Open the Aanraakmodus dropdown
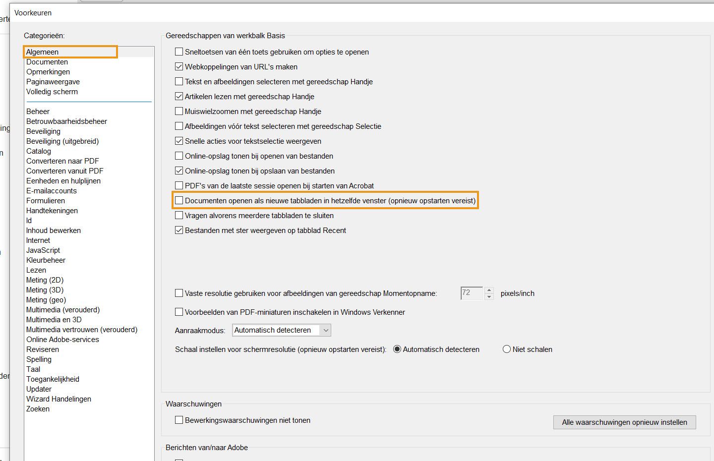Viewport: 714px width, 461px height. point(326,330)
